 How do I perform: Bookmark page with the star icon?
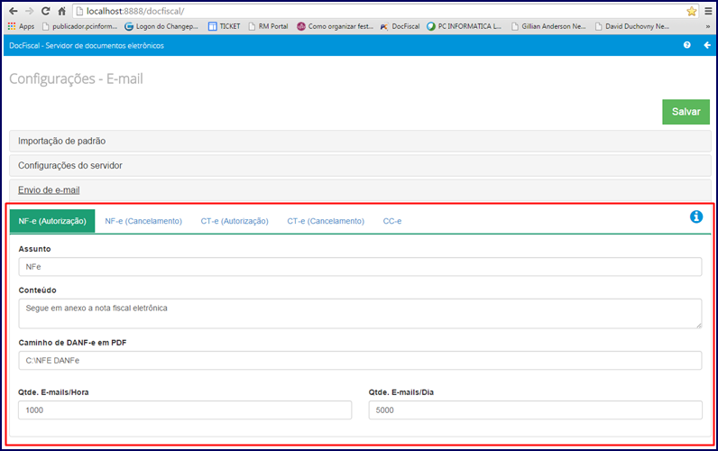click(692, 11)
